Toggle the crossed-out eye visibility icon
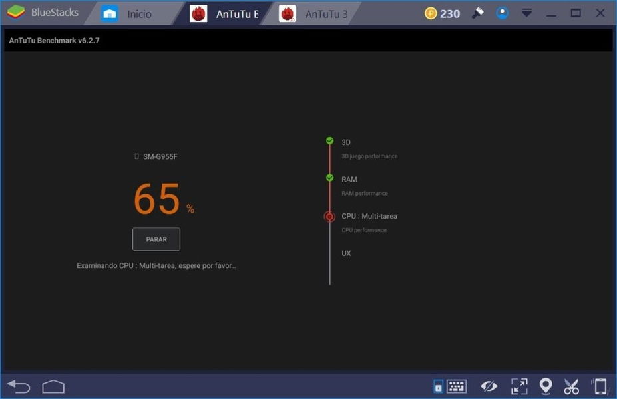Viewport: 617px width, 399px height. [489, 386]
